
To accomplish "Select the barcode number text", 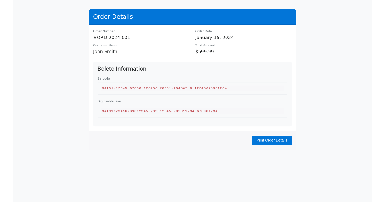I will coord(164,88).
